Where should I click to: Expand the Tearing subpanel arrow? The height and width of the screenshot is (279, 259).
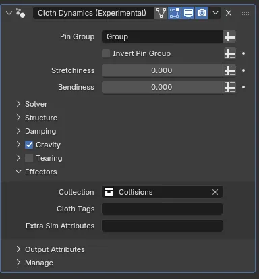point(18,158)
